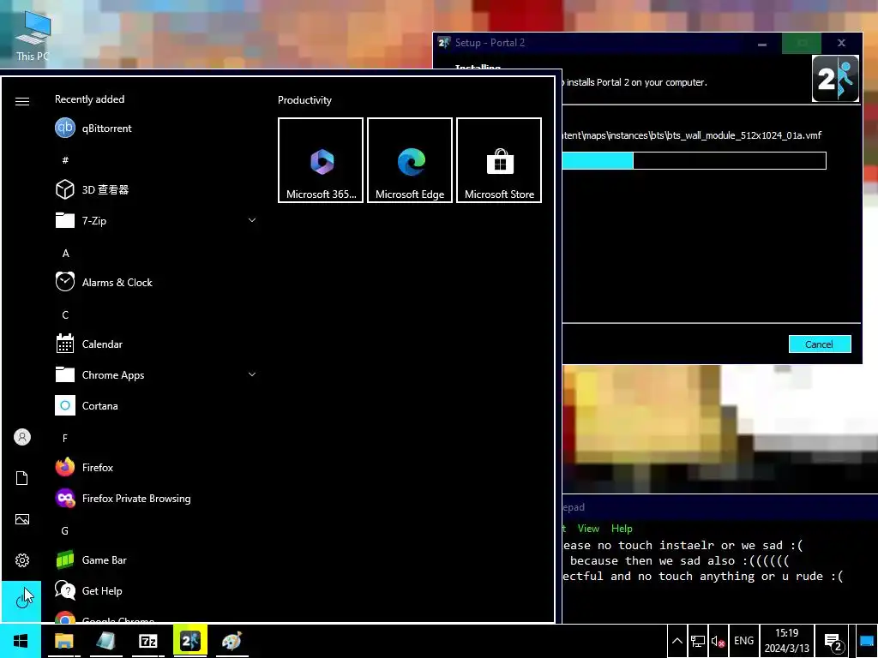Expand the Chrome Apps folder chevron
This screenshot has height=658, width=878.
(x=252, y=375)
